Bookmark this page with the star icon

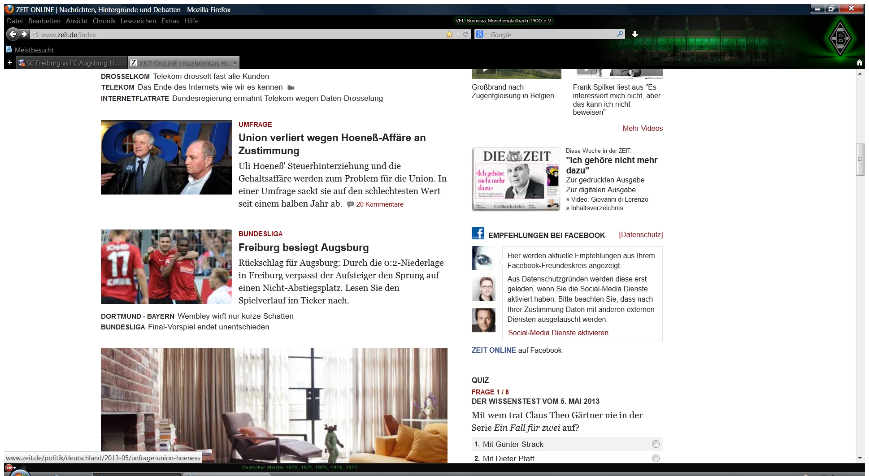pyautogui.click(x=449, y=35)
